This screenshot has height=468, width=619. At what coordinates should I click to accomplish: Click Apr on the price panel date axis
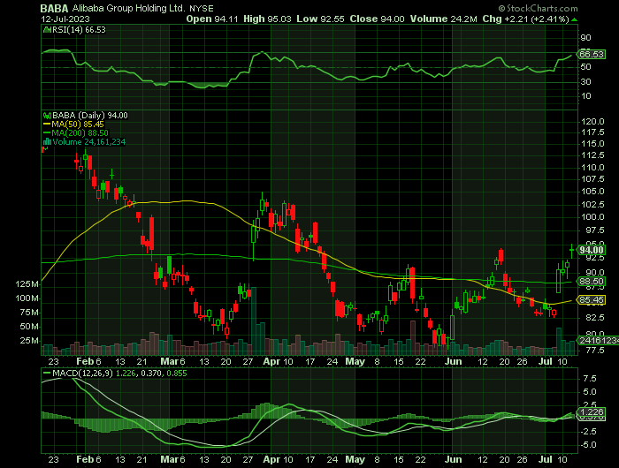[271, 361]
